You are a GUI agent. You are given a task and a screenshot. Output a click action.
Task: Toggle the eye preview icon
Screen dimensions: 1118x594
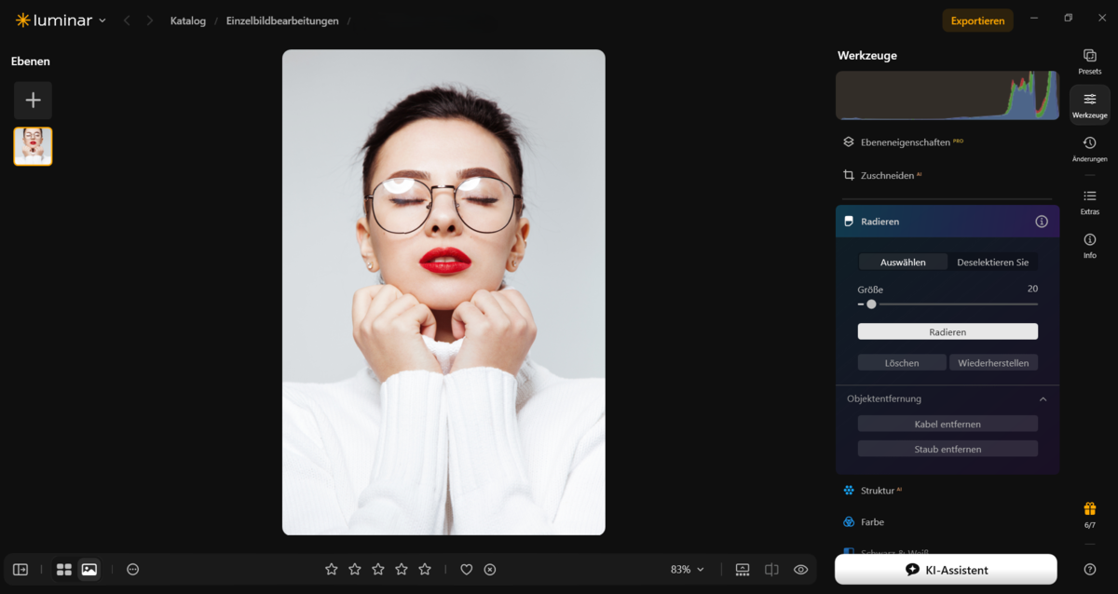pos(800,569)
